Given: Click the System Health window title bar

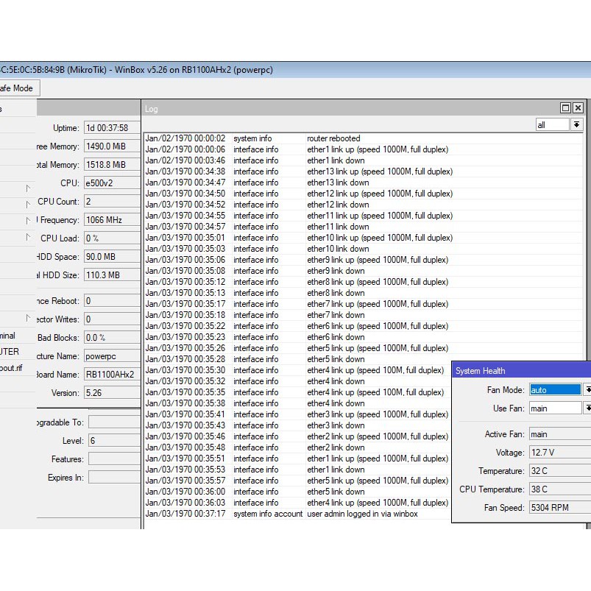Looking at the screenshot, I should click(515, 371).
